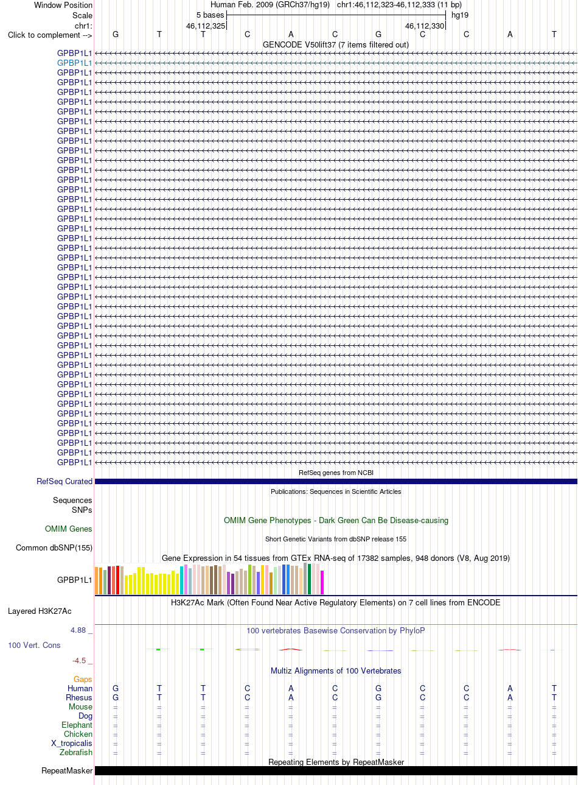
Task: Open the 'RefSeq genes from NCBI' track title
Action: point(336,473)
